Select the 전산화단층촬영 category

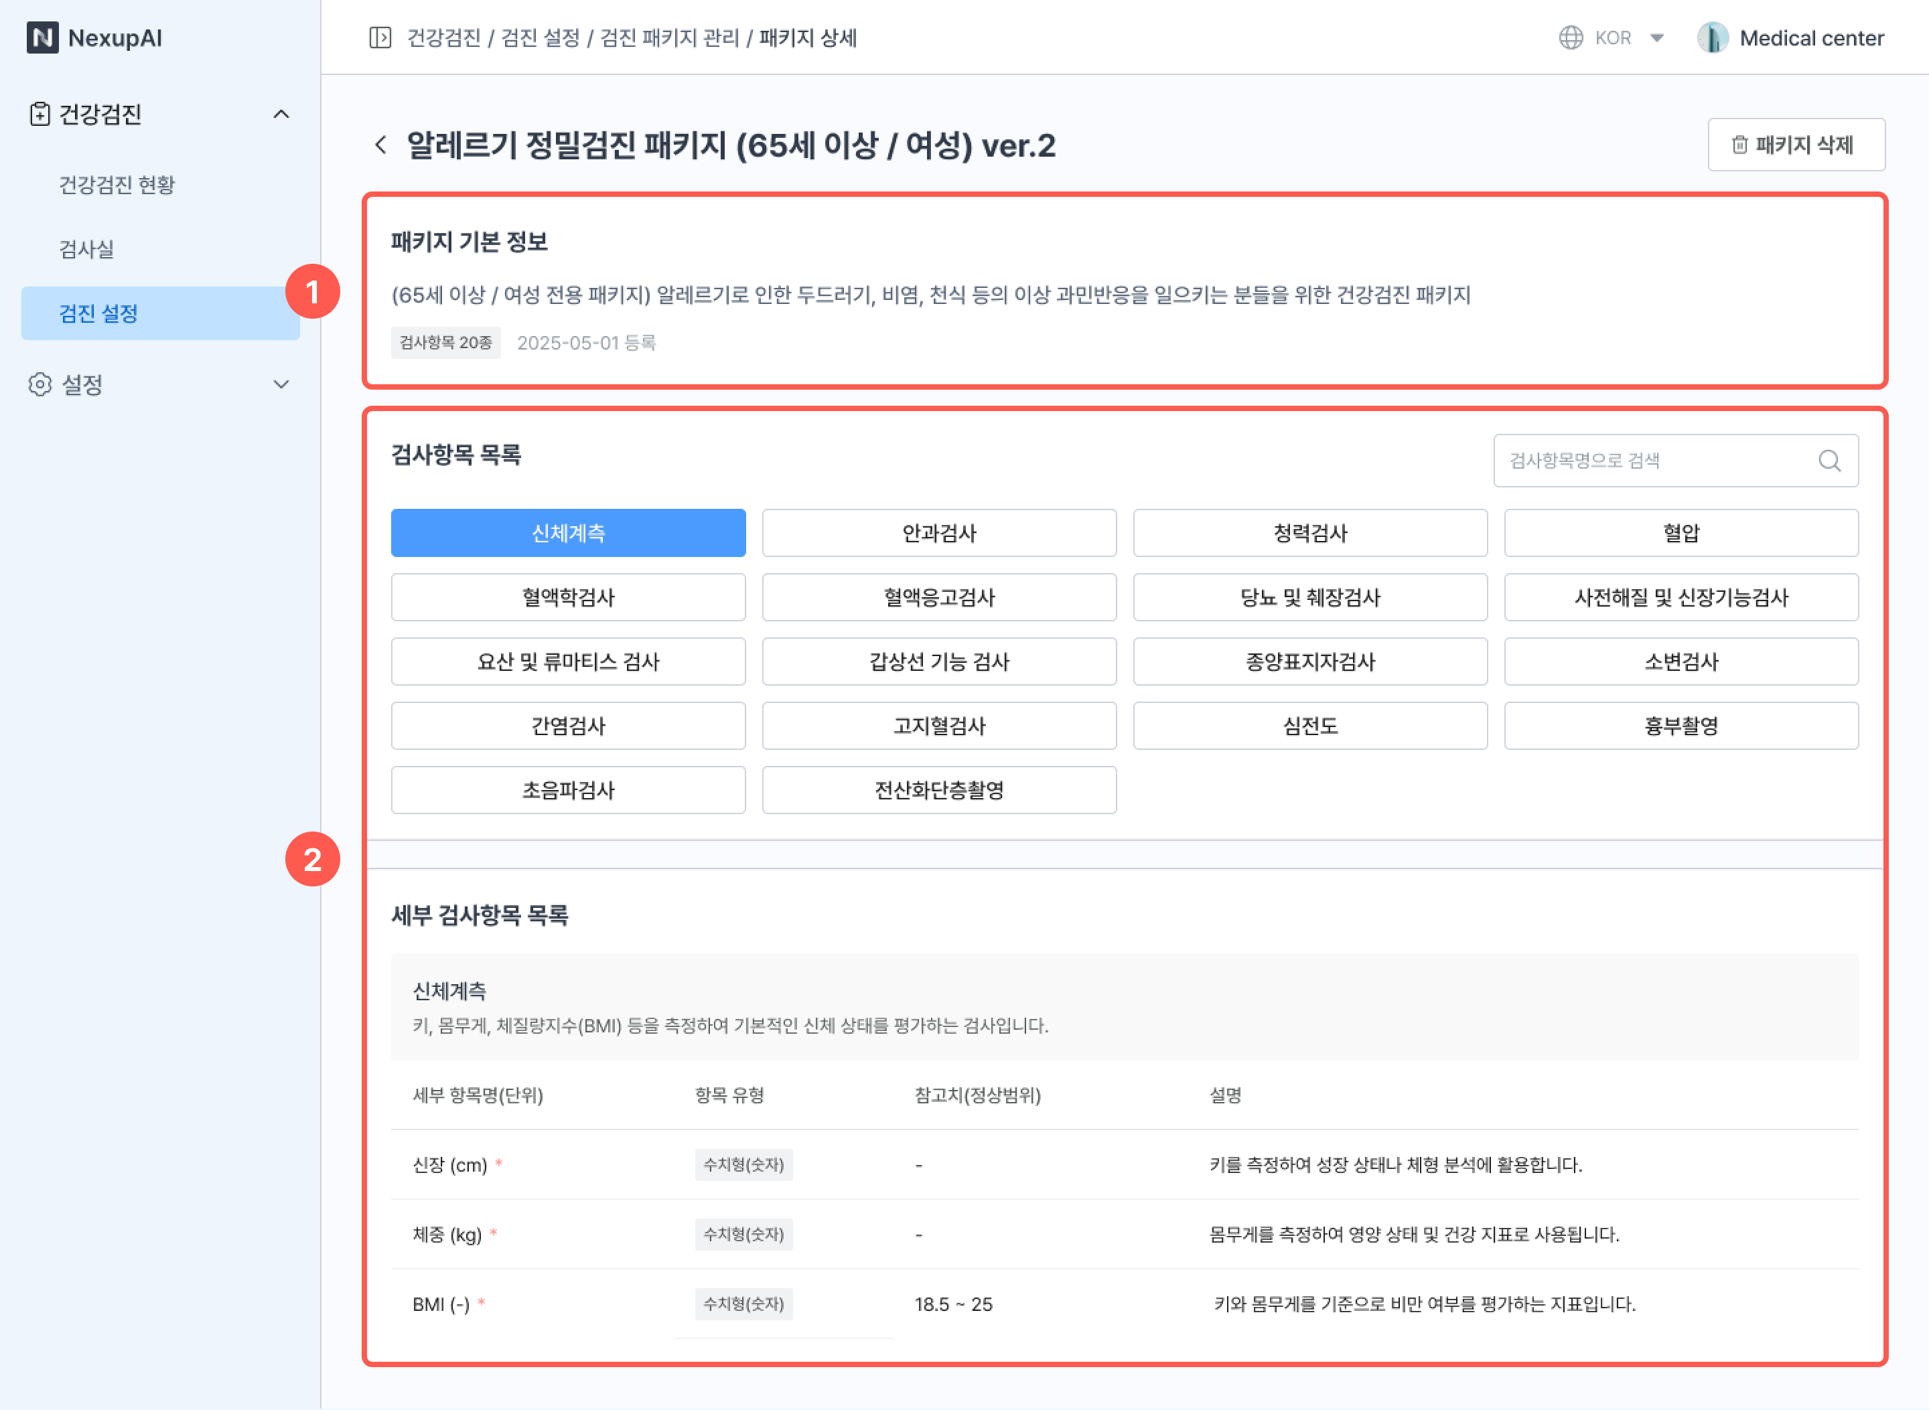pos(938,790)
